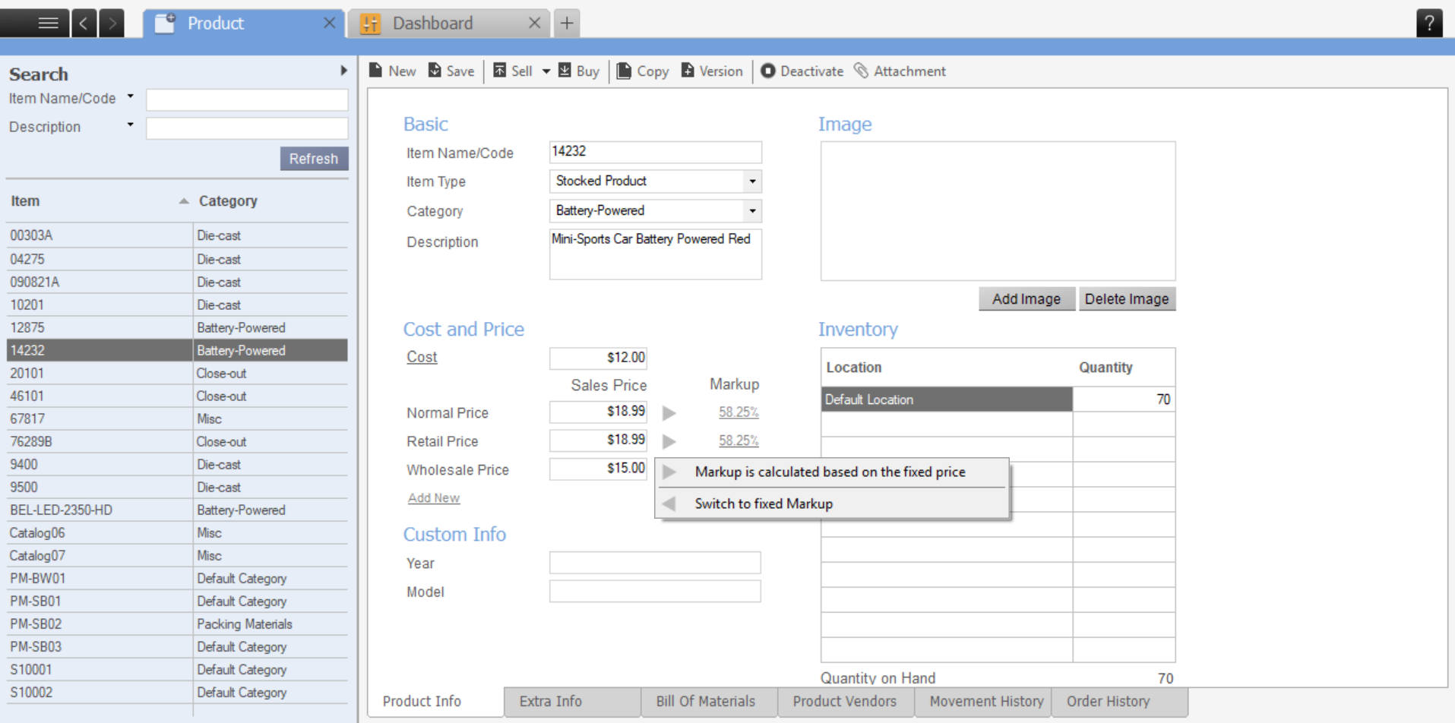1455x723 pixels.
Task: Toggle Retail Price markup arrow
Action: 669,441
